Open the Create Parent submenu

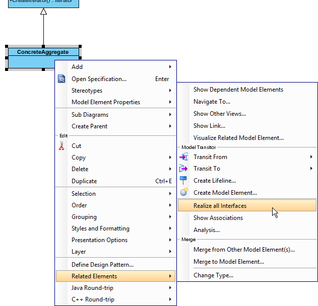tap(115, 126)
